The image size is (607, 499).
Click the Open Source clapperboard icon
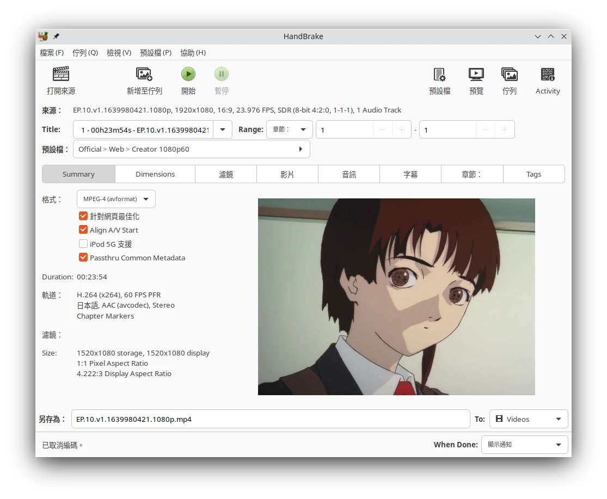(61, 74)
